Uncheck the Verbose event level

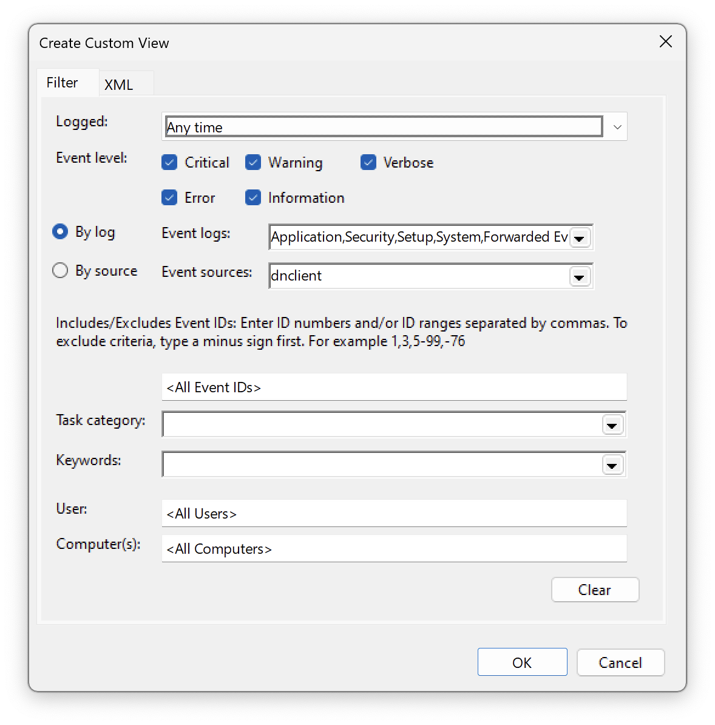(368, 162)
